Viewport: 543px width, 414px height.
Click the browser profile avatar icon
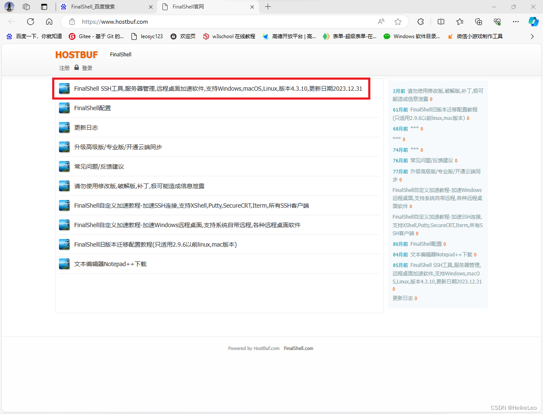coord(9,7)
